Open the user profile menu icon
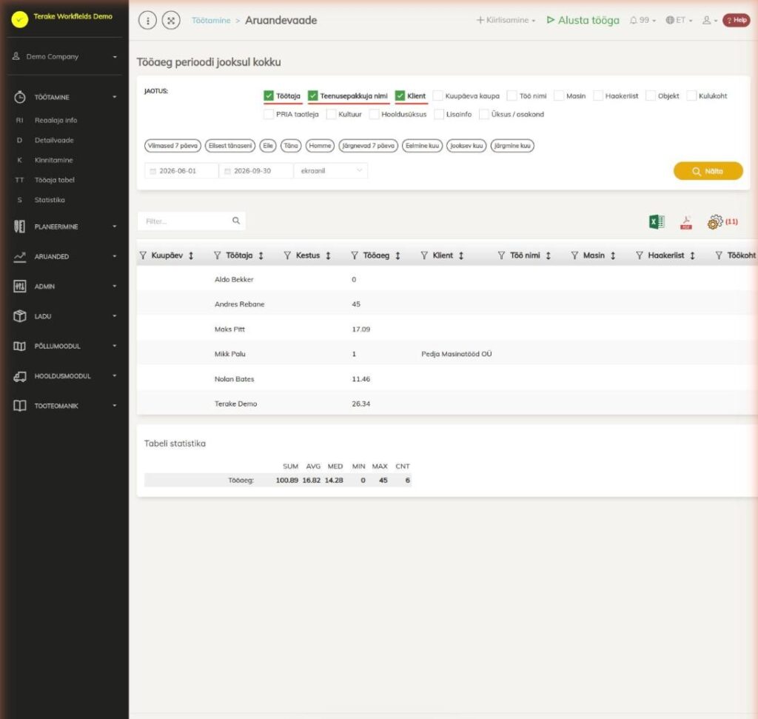The image size is (758, 719). (709, 20)
